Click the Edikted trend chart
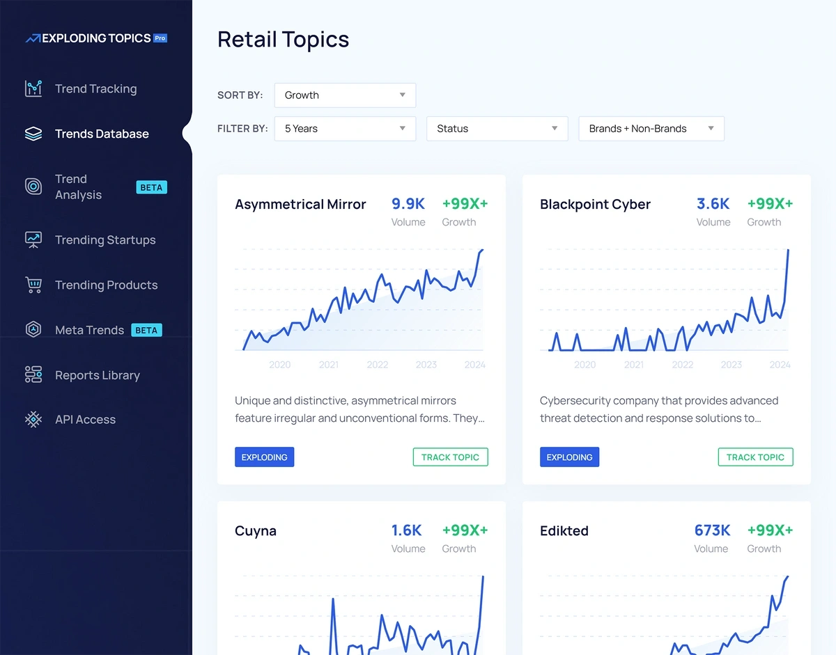This screenshot has height=655, width=836. pyautogui.click(x=666, y=615)
